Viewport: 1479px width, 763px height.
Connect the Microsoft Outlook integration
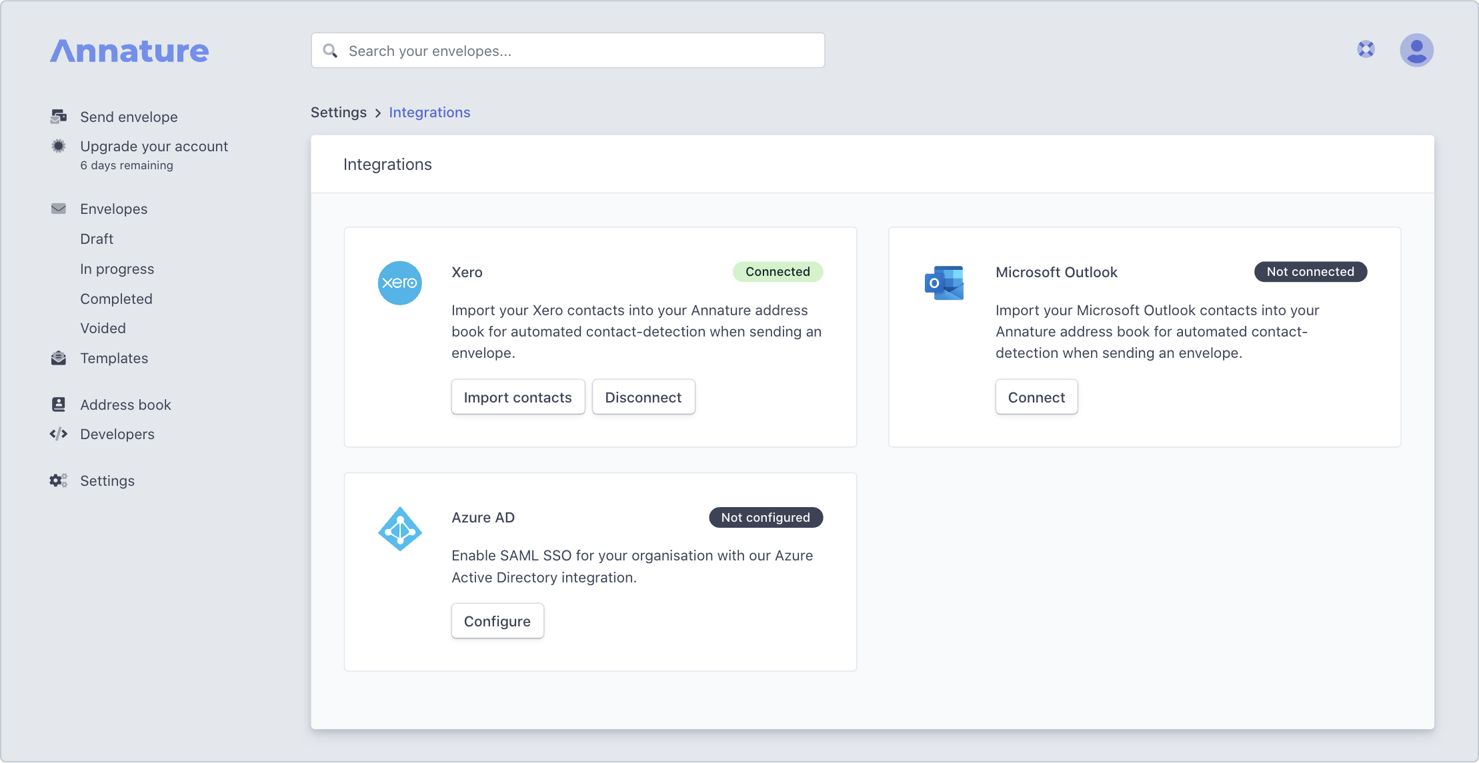coord(1036,396)
